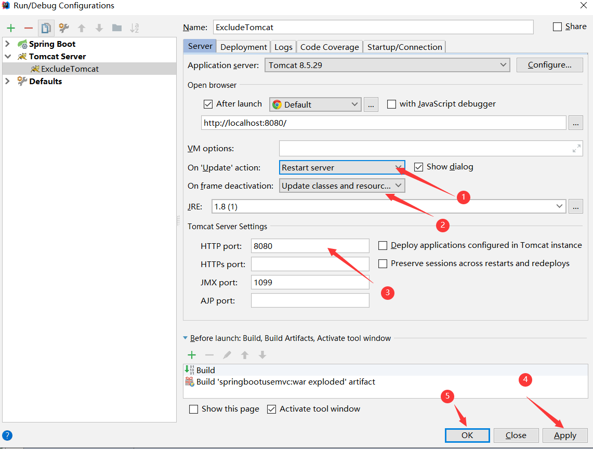Create new folder in configurations toolbar
593x449 pixels.
coord(117,28)
